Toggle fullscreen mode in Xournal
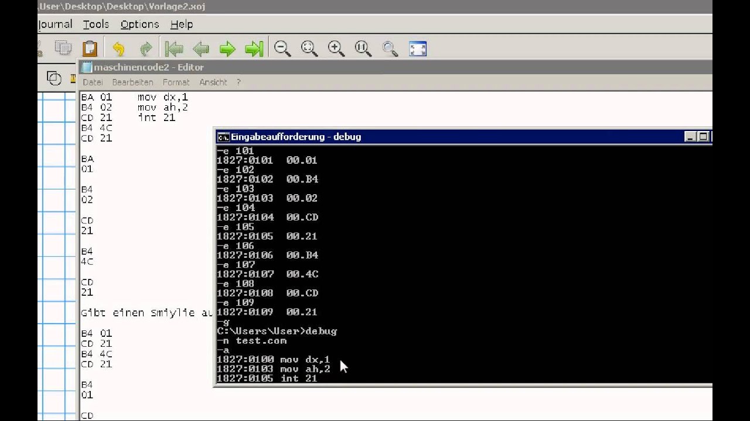This screenshot has height=421, width=750. [x=418, y=49]
